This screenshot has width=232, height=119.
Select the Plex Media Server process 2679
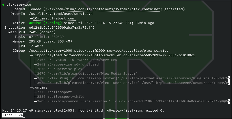point(87,73)
